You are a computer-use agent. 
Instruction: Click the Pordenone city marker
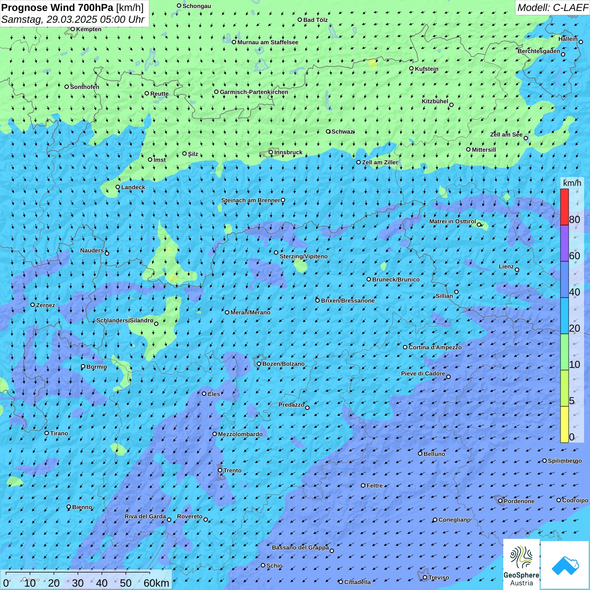pyautogui.click(x=500, y=501)
